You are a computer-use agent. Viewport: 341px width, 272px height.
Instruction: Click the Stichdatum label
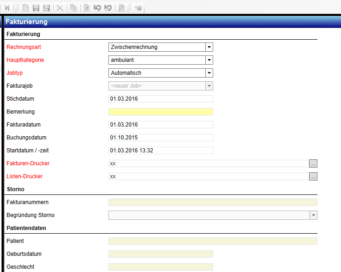[x=20, y=99]
